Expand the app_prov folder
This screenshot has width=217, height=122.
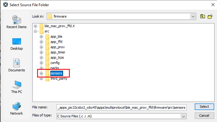(x=41, y=47)
